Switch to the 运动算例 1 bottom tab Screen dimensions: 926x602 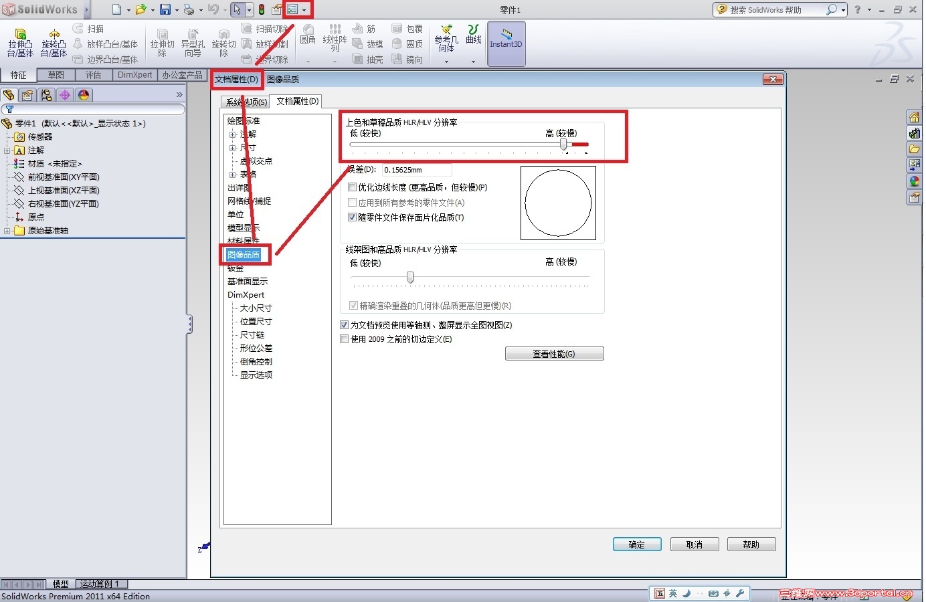coord(100,584)
